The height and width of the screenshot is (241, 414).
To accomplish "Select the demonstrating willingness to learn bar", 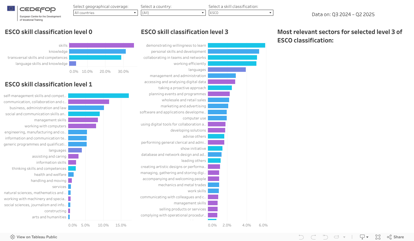I will tap(236, 45).
